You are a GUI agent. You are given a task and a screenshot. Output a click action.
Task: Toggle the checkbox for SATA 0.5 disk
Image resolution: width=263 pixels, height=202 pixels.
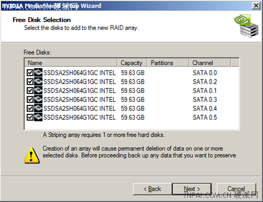click(x=30, y=117)
